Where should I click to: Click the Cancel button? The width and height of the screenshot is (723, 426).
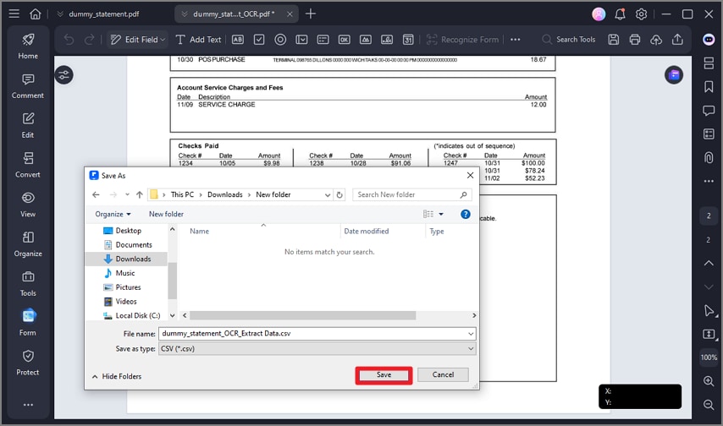(x=443, y=375)
